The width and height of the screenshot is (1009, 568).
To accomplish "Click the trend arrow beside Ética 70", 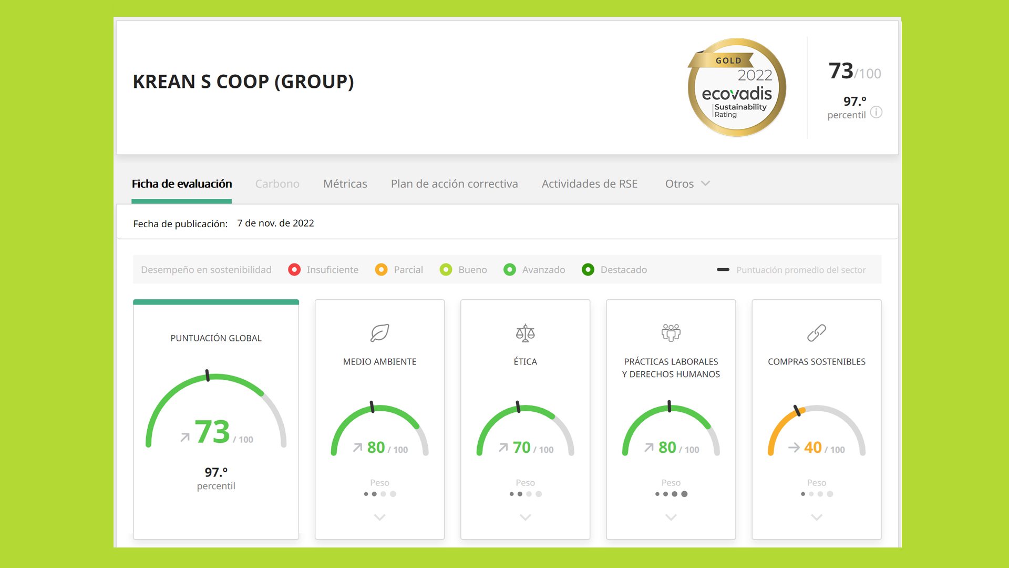I will click(x=503, y=448).
